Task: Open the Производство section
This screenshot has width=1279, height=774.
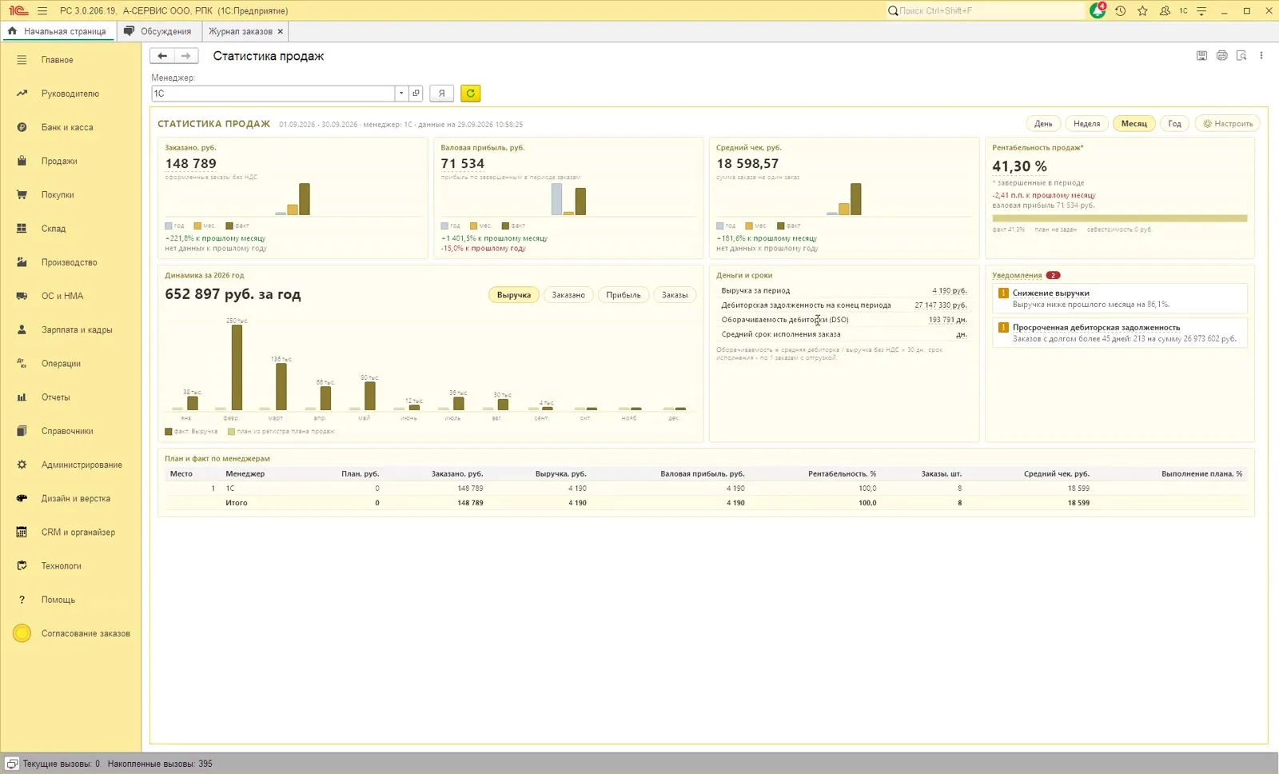Action: click(x=69, y=262)
